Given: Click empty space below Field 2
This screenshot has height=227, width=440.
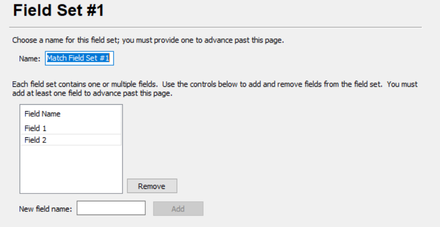Looking at the screenshot, I should click(x=71, y=169).
